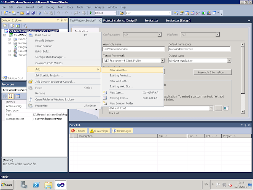Open the Default Icon dropdown arrow

[211, 108]
